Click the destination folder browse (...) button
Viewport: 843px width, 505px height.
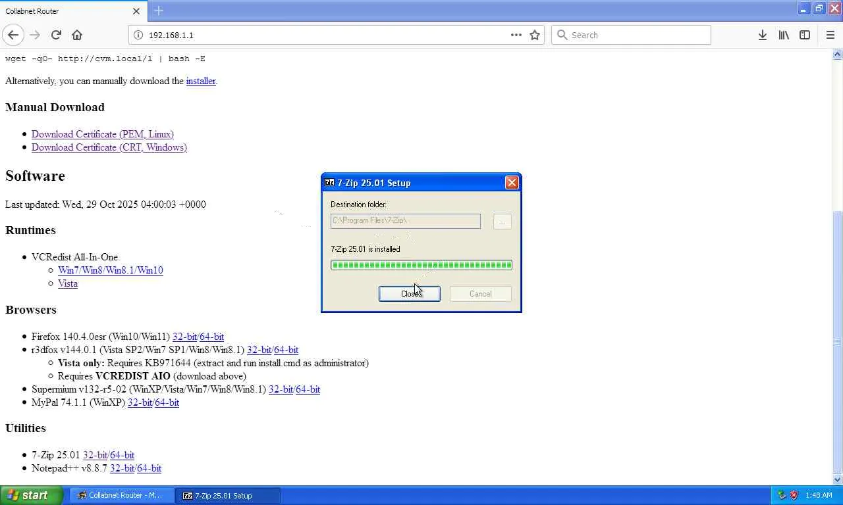[502, 222]
